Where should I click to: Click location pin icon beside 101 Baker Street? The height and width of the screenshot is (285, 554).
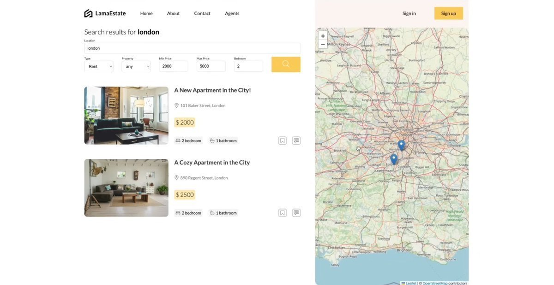pyautogui.click(x=176, y=105)
